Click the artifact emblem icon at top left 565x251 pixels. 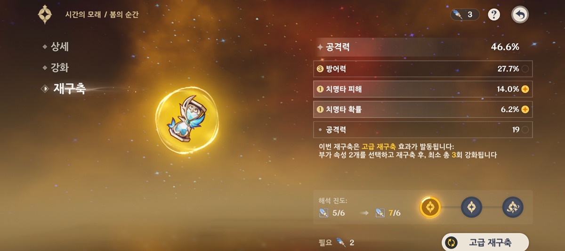tap(46, 15)
